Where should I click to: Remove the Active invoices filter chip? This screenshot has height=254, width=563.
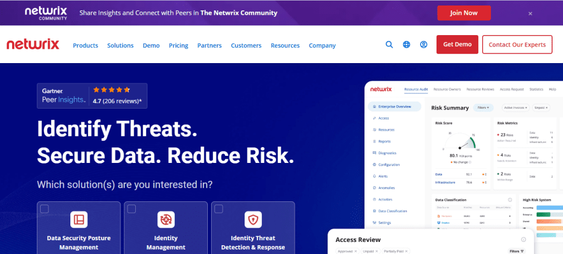[x=526, y=108]
